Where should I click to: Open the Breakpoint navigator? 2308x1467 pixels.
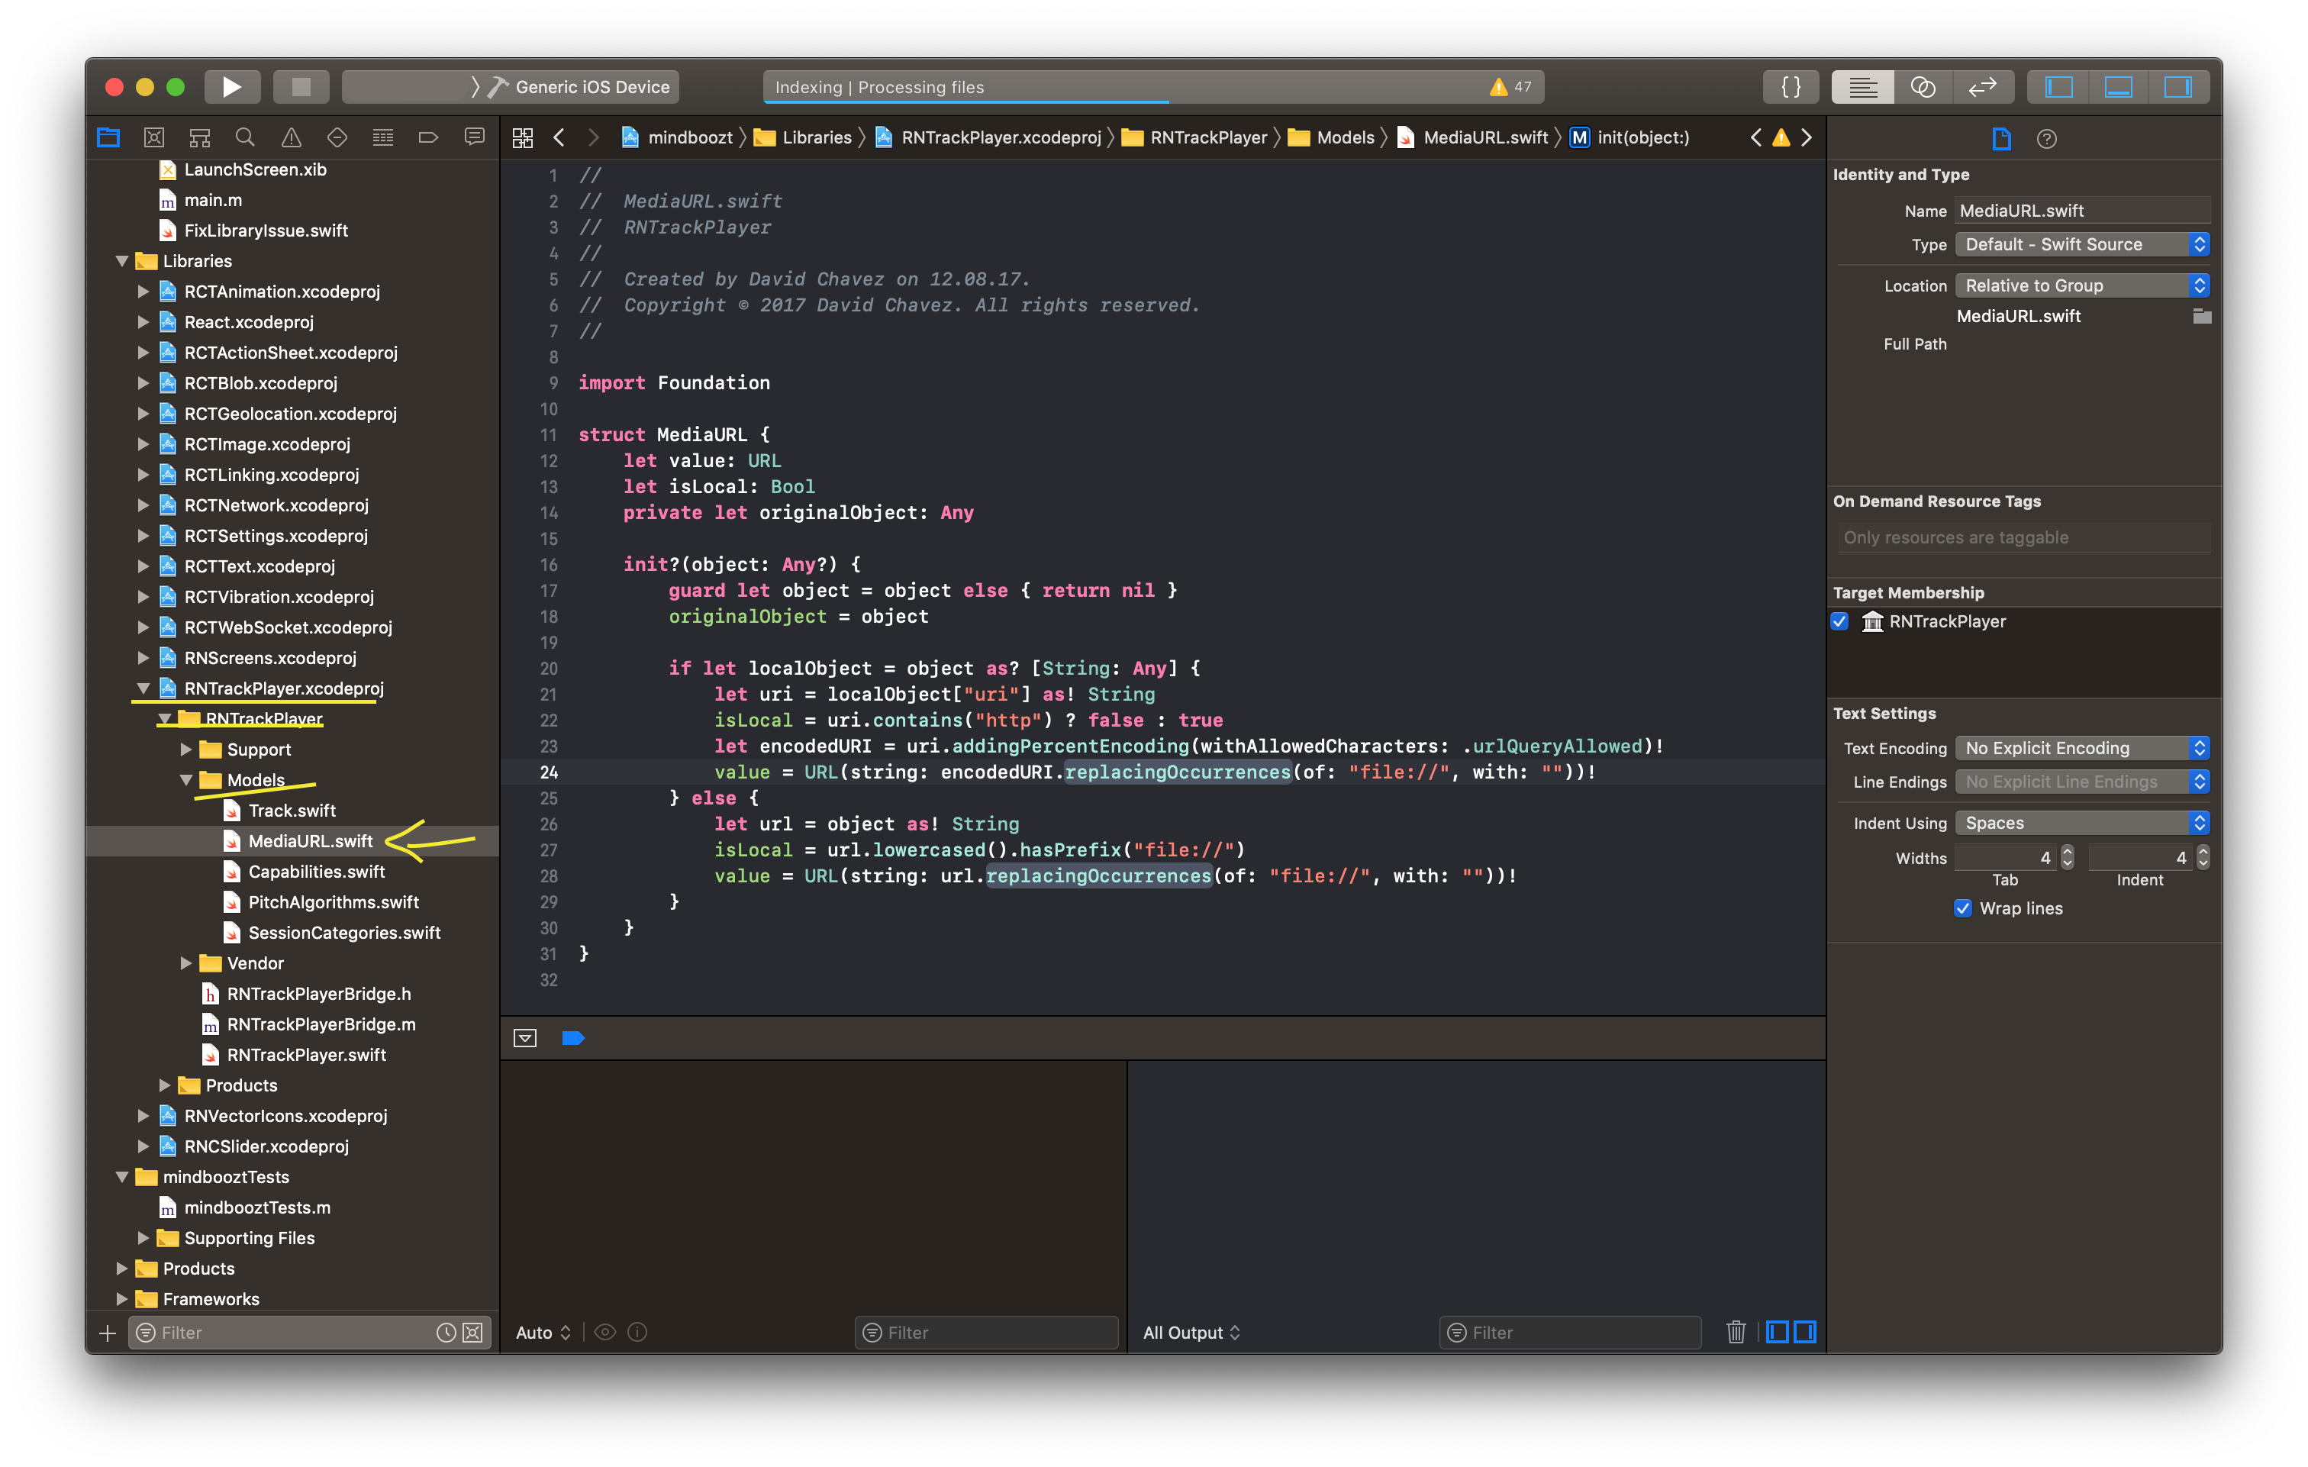pyautogui.click(x=428, y=137)
